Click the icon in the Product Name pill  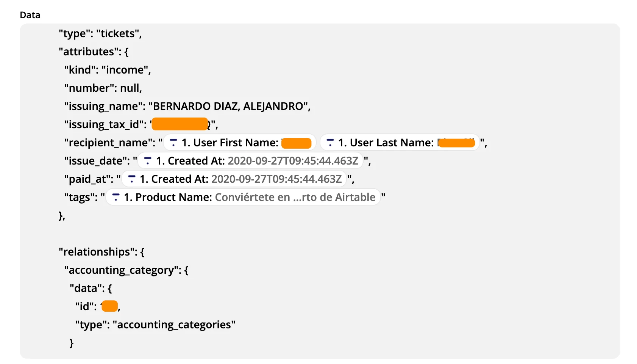pyautogui.click(x=116, y=197)
